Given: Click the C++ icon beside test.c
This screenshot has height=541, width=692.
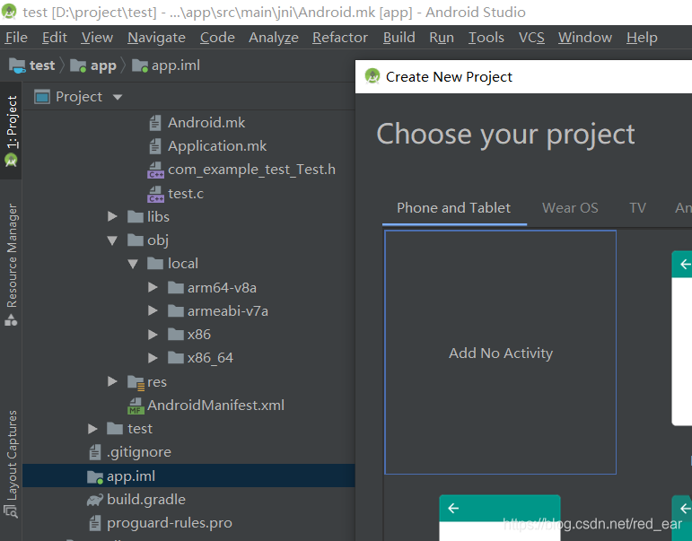Looking at the screenshot, I should (155, 194).
